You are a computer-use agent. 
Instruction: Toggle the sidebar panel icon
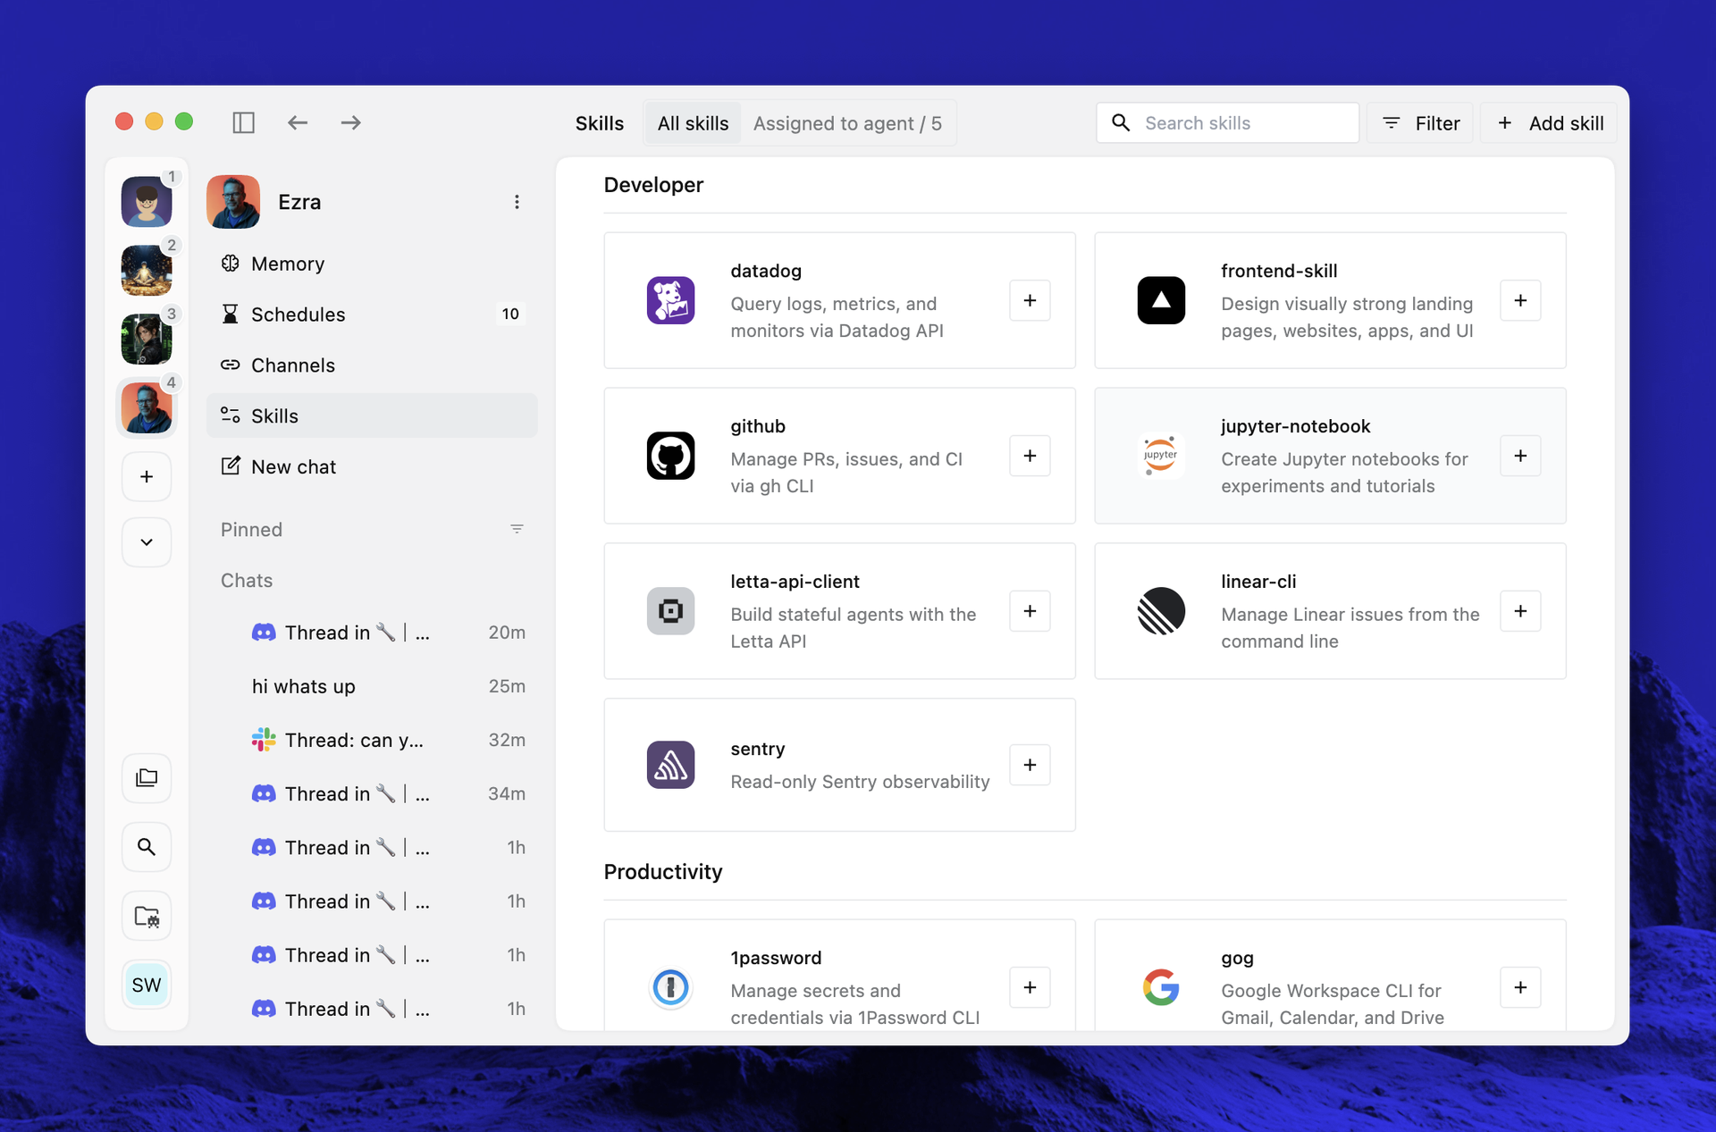coord(243,122)
